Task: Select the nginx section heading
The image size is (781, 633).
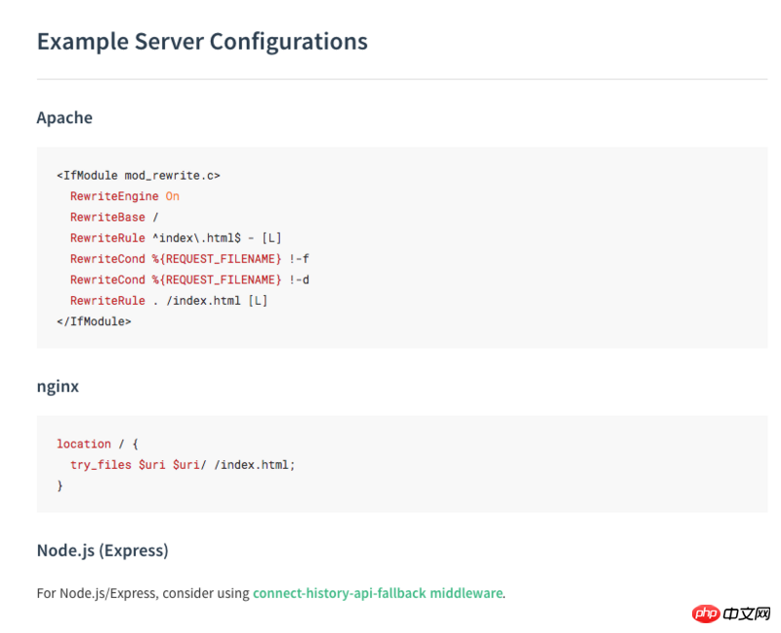Action: [58, 386]
